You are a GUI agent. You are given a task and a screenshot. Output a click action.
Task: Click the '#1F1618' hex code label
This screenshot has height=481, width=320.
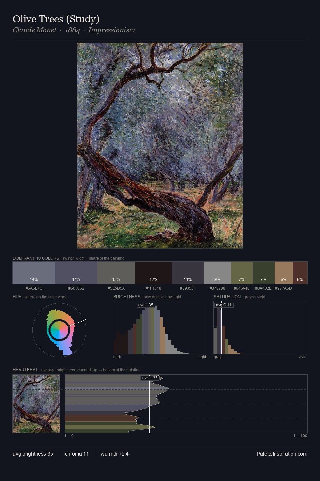[x=154, y=288]
